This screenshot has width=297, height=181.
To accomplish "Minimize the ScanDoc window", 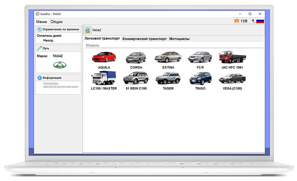I will click(x=240, y=14).
